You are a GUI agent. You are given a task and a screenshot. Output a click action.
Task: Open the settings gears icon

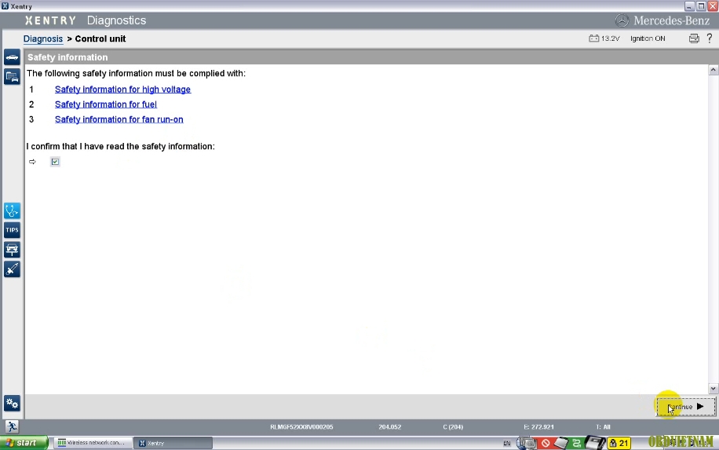tap(12, 403)
